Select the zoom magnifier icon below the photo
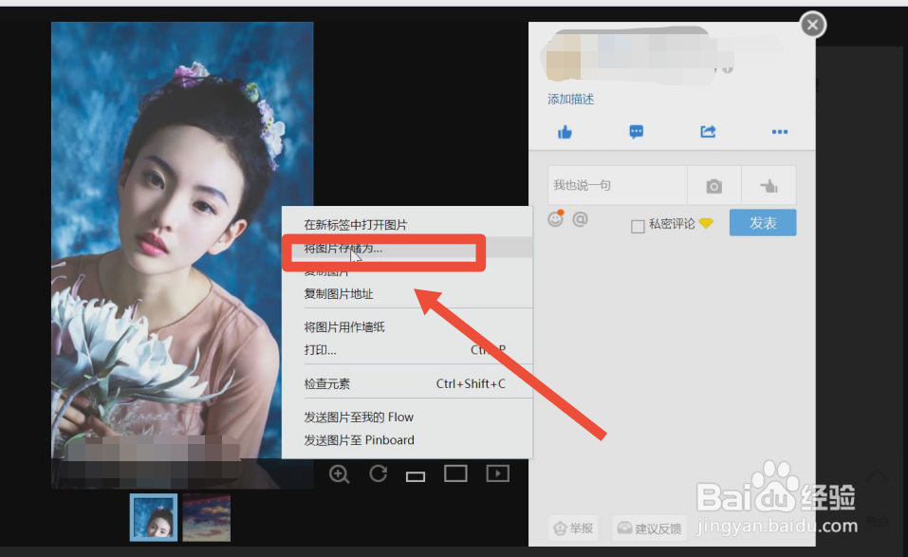The height and width of the screenshot is (557, 908). point(339,473)
